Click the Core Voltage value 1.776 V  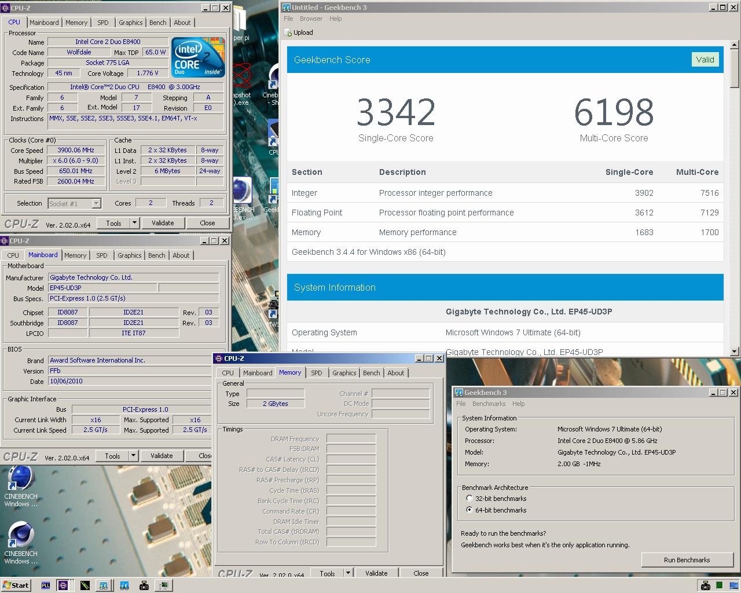coord(148,73)
